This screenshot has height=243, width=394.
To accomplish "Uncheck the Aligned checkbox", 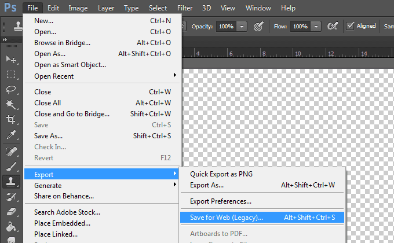I will [x=350, y=26].
